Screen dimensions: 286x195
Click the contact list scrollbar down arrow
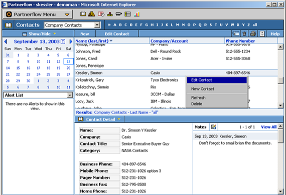pyautogui.click(x=280, y=105)
